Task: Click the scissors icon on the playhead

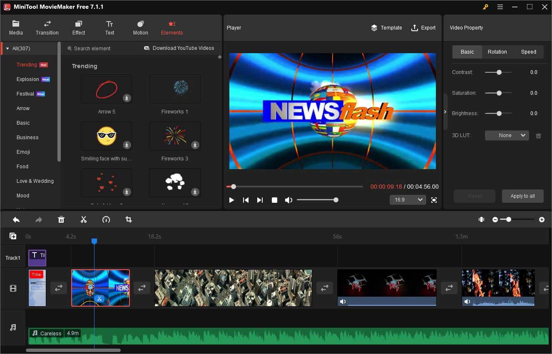Action: [99, 298]
